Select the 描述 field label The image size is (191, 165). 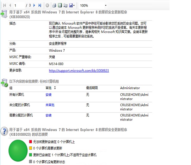point(13,23)
